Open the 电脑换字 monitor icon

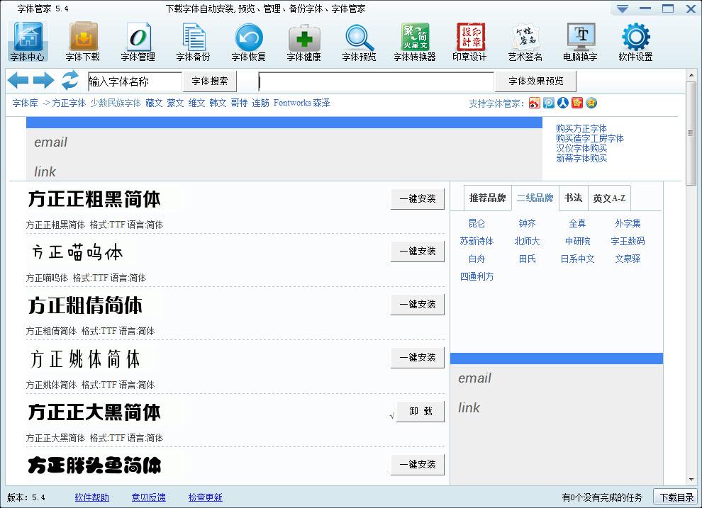click(x=580, y=42)
